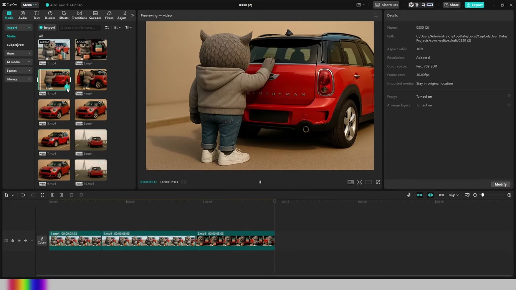Open the Text panel

pos(36,15)
